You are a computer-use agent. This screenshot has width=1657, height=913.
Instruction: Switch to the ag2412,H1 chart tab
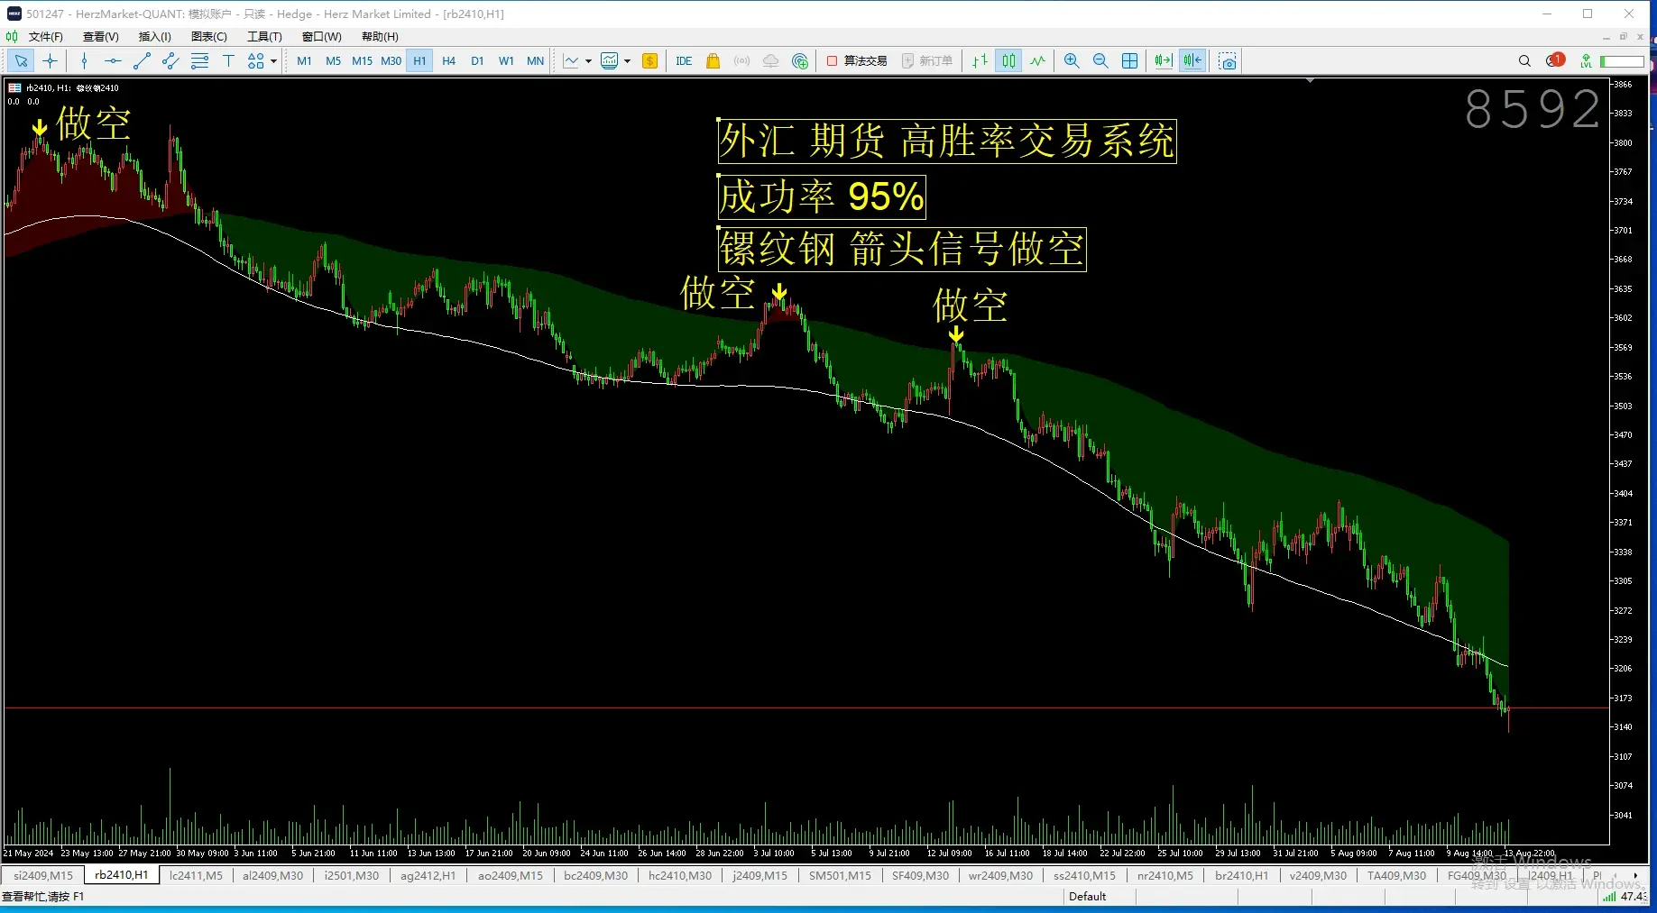pyautogui.click(x=427, y=874)
